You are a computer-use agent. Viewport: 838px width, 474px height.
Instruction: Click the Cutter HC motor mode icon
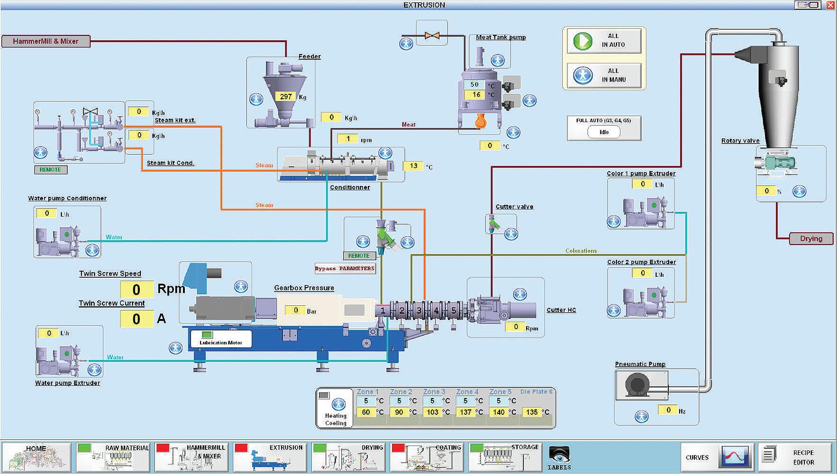[x=520, y=294]
